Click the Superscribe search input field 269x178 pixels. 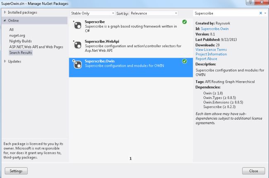pyautogui.click(x=226, y=13)
